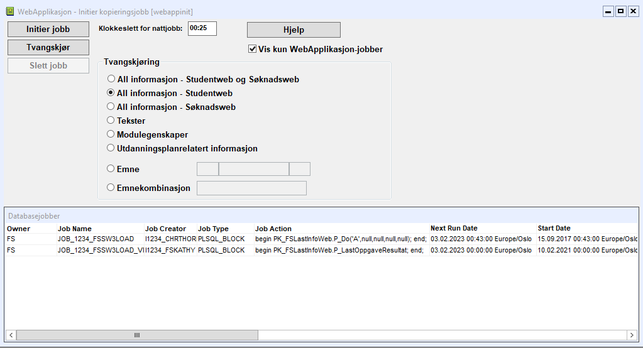Click the first small Emne input box
Image resolution: width=643 pixels, height=348 pixels.
point(207,169)
